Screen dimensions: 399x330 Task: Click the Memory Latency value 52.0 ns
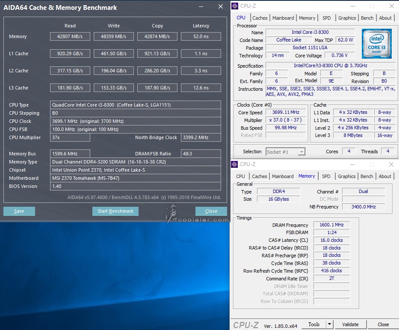click(201, 36)
